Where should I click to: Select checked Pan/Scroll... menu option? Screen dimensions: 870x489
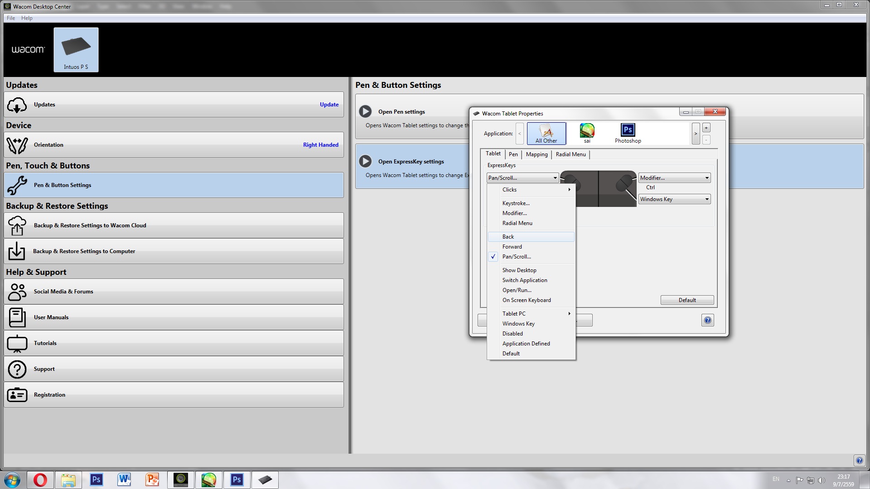(532, 257)
